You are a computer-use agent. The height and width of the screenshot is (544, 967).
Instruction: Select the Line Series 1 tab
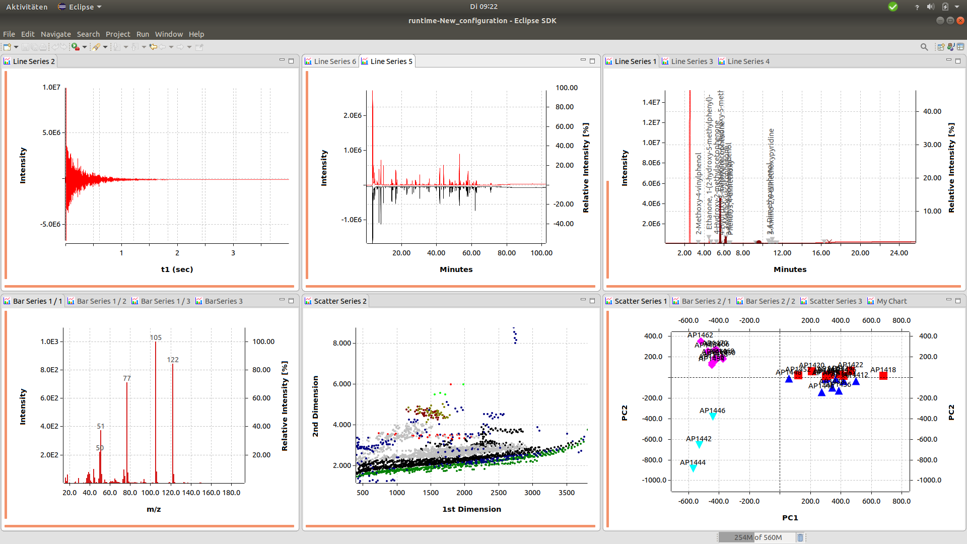click(x=631, y=61)
